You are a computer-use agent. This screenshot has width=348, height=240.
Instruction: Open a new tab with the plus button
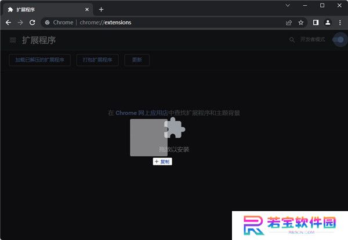tap(101, 9)
